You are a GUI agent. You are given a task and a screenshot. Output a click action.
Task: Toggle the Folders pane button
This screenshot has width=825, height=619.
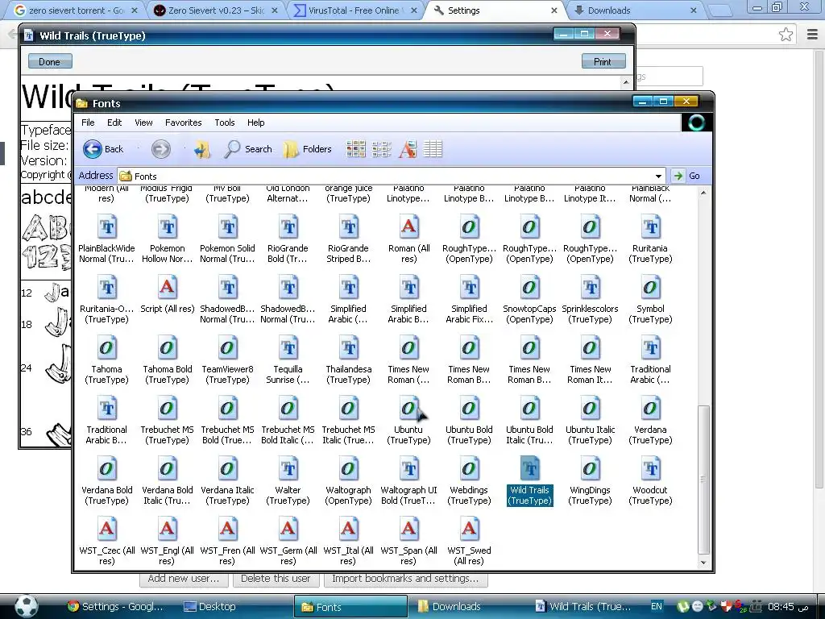(307, 149)
